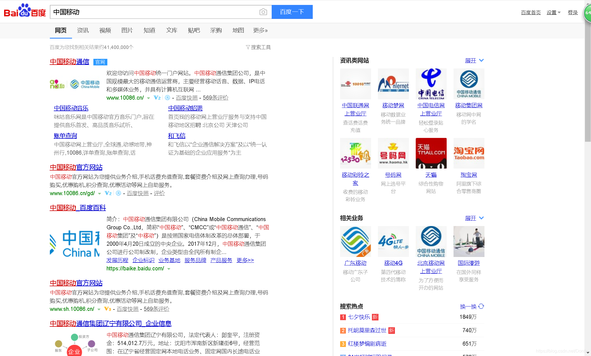Click the search input field
The height and width of the screenshot is (356, 591).
point(153,12)
